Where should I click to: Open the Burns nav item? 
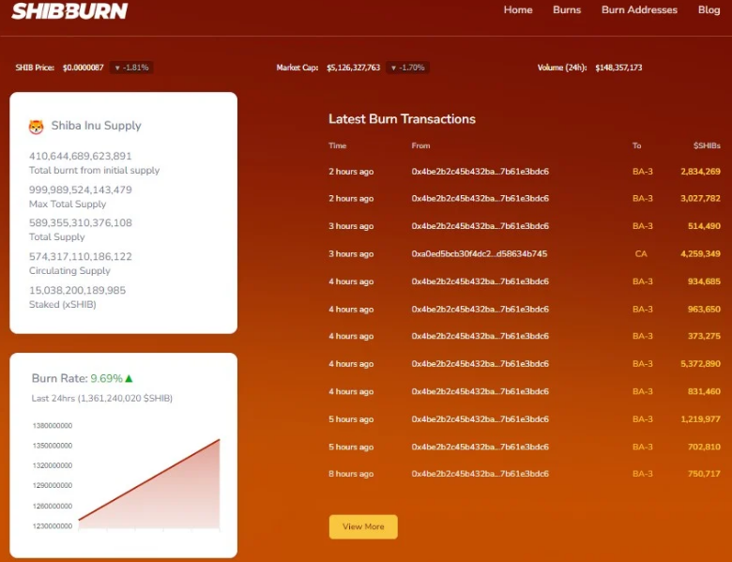point(567,9)
